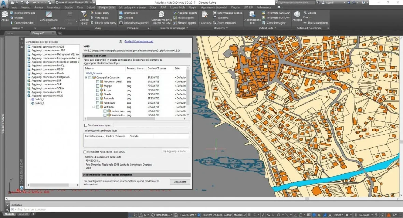This screenshot has height=218, width=403.
Task: Click the Importa tool
Action: pyautogui.click(x=17, y=18)
